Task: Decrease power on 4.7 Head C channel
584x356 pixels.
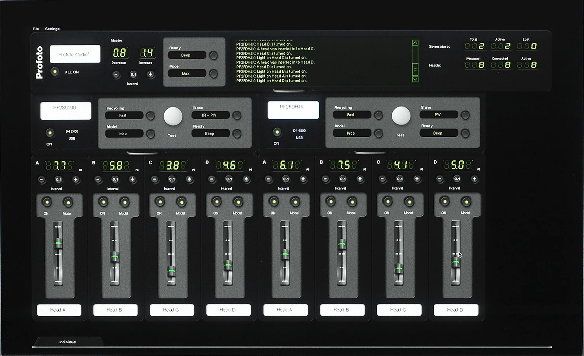Action: pyautogui.click(x=382, y=179)
